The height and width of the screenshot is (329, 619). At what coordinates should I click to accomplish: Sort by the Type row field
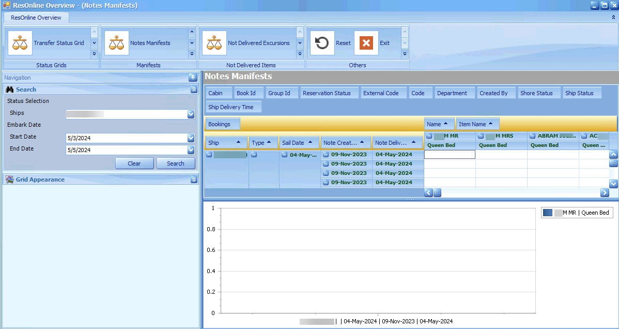264,142
